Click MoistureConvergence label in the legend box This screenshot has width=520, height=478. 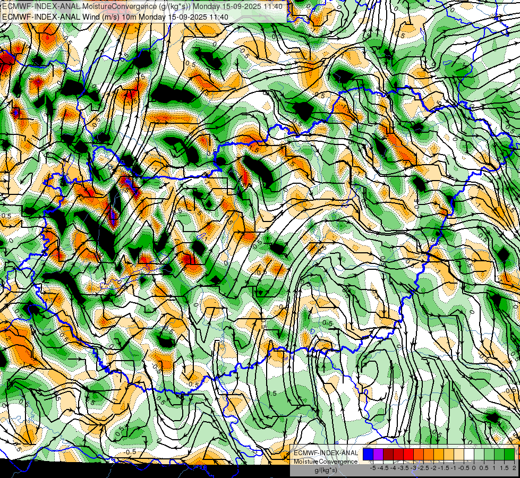point(326,462)
